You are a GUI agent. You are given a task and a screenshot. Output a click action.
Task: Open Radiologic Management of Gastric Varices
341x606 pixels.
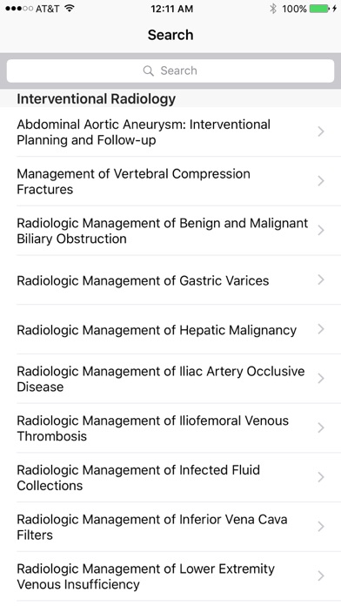tap(170, 279)
